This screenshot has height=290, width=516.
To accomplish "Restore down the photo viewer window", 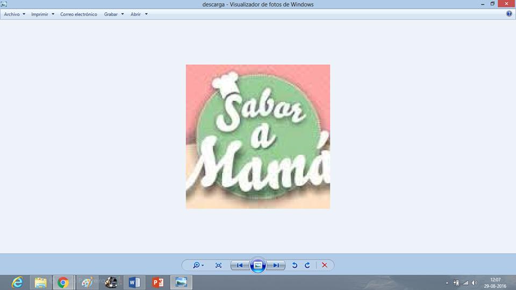I will [492, 4].
